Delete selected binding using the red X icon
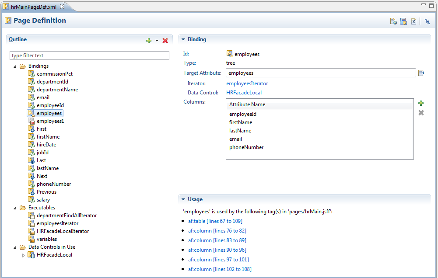 (165, 40)
